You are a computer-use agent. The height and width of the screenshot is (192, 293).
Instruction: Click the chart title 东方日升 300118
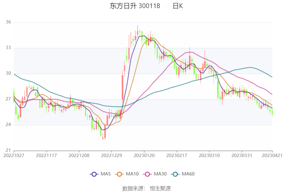click(x=135, y=6)
